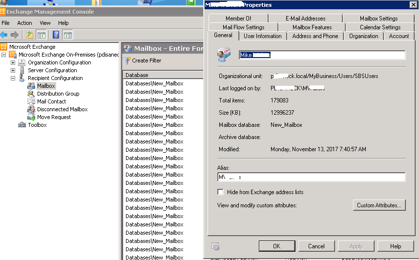
Task: Switch to the Organization tab
Action: point(363,36)
